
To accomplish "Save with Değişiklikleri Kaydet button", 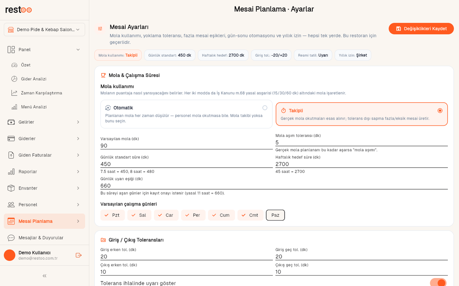I will [x=421, y=29].
